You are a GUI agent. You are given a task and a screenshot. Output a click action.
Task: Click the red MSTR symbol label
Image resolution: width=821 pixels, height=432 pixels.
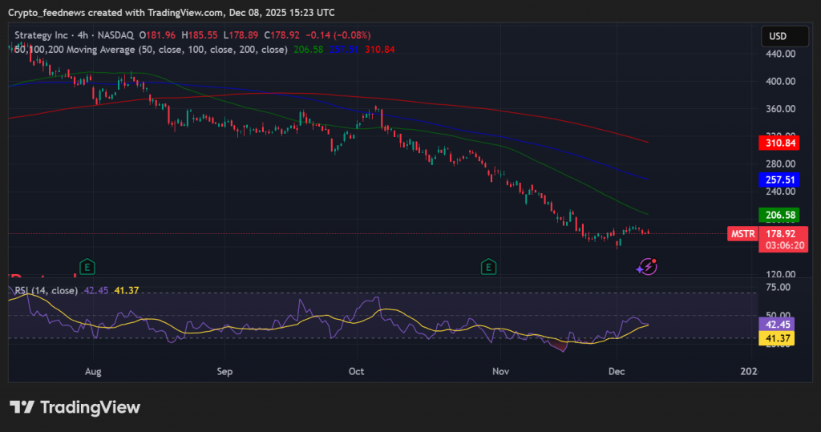click(x=742, y=234)
